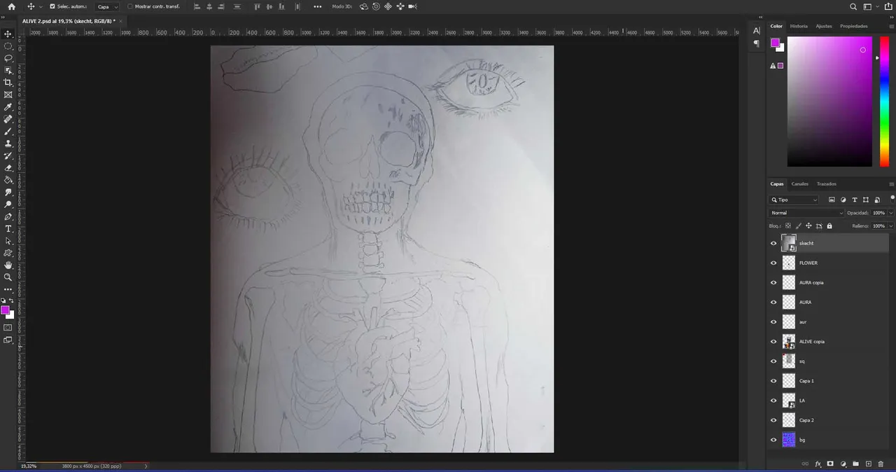Open the workspace switcher dropdown

pyautogui.click(x=870, y=6)
